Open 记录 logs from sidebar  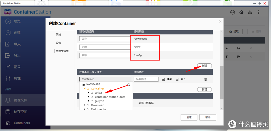(17, 67)
